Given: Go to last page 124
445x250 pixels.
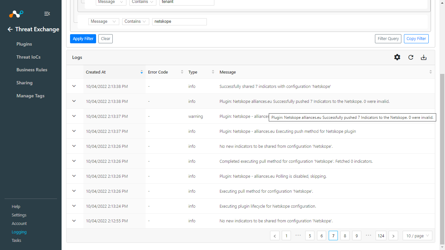Looking at the screenshot, I should click(381, 236).
